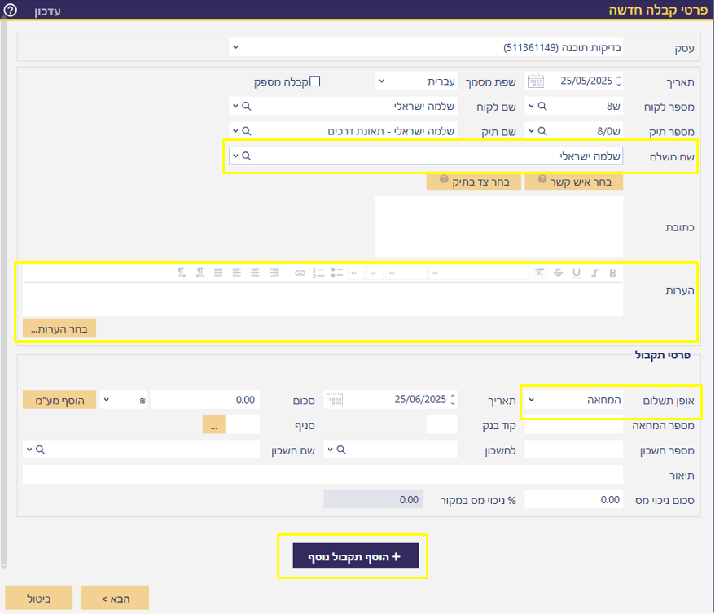
Task: Align notes text left
Action: 236,273
